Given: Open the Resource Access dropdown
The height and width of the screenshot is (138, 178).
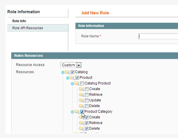Looking at the screenshot, I should (x=71, y=65).
